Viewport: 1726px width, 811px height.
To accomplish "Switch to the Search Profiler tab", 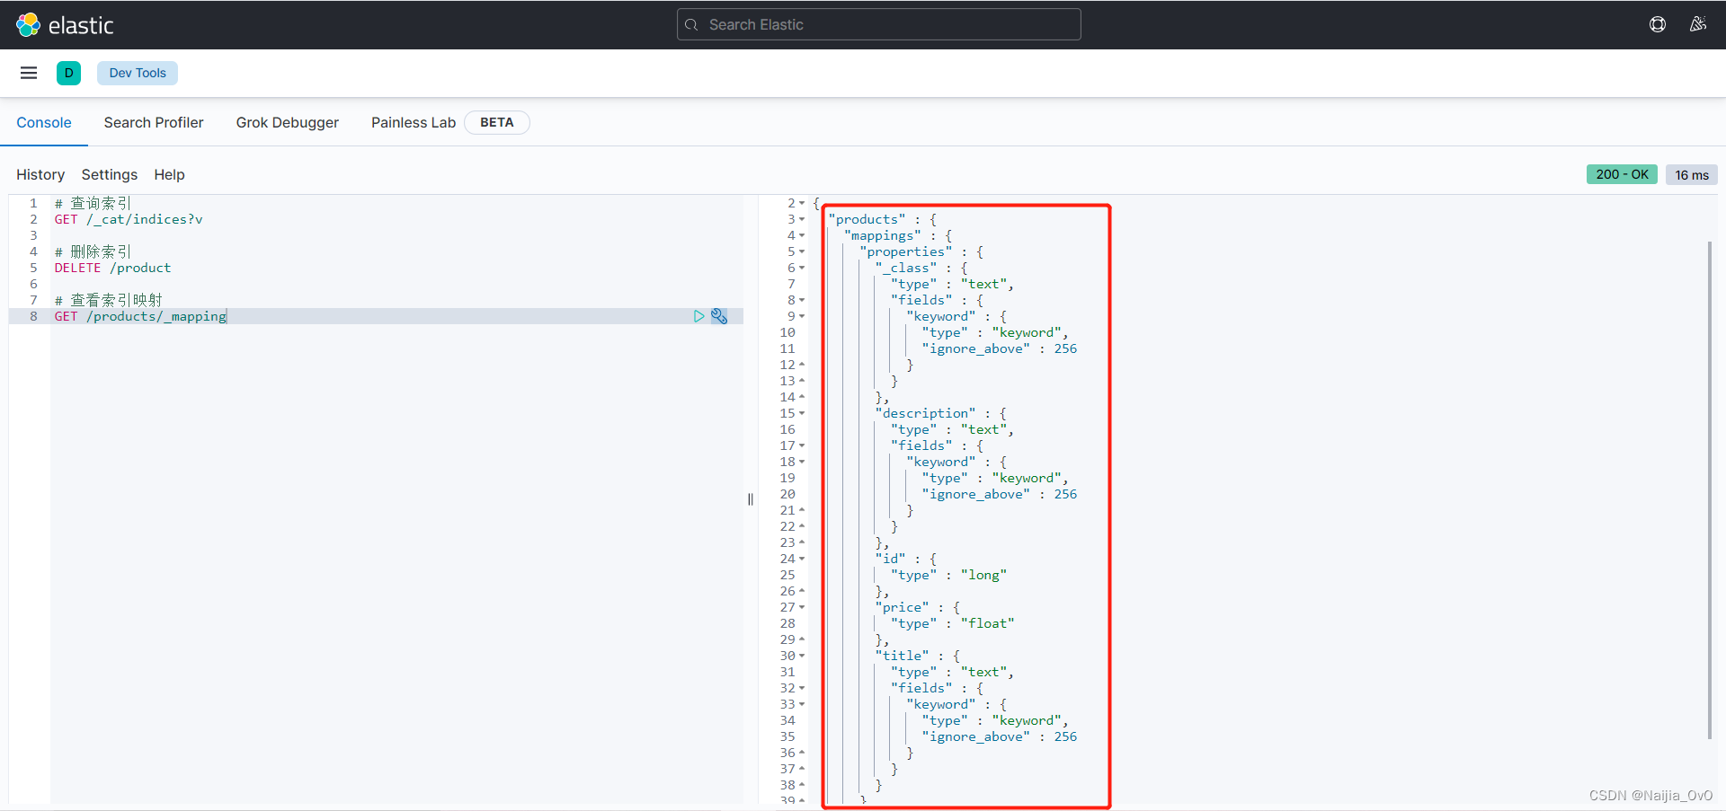I will [154, 122].
